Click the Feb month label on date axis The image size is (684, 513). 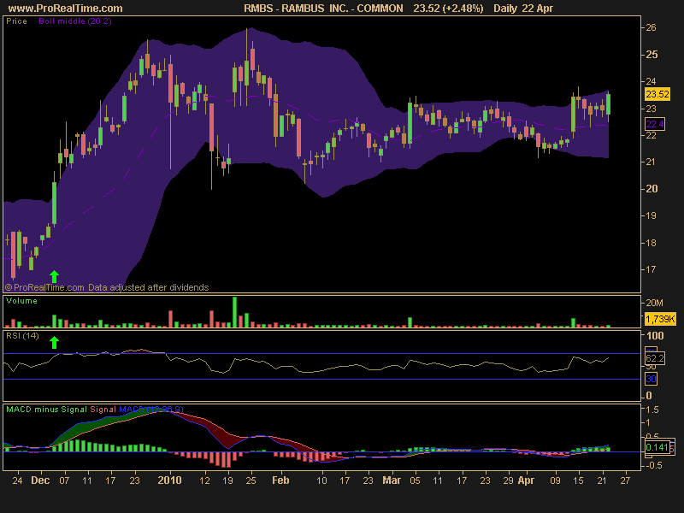click(280, 481)
